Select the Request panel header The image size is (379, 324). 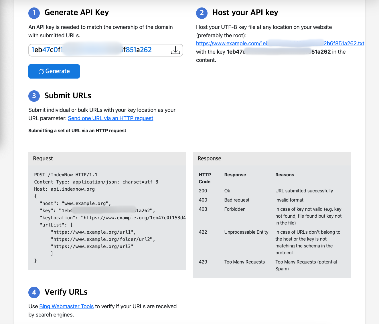point(43,158)
